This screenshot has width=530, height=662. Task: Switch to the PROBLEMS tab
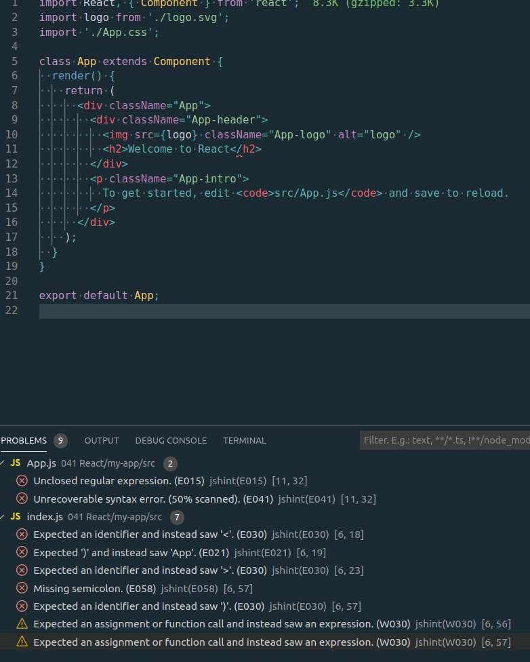(24, 440)
